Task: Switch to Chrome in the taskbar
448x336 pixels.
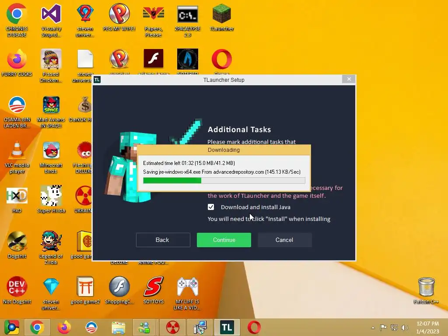Action: (x=37, y=327)
